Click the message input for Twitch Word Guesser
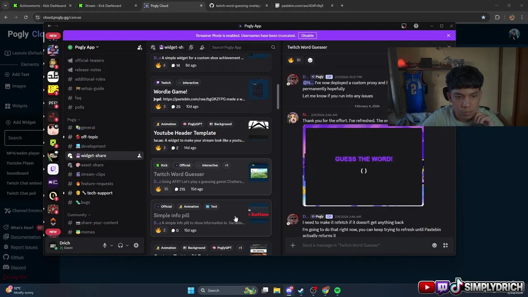This screenshot has height=297, width=528. click(x=363, y=245)
